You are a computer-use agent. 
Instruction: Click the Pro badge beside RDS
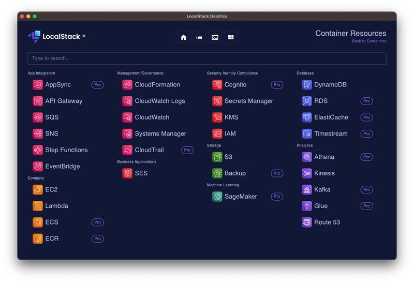(366, 101)
